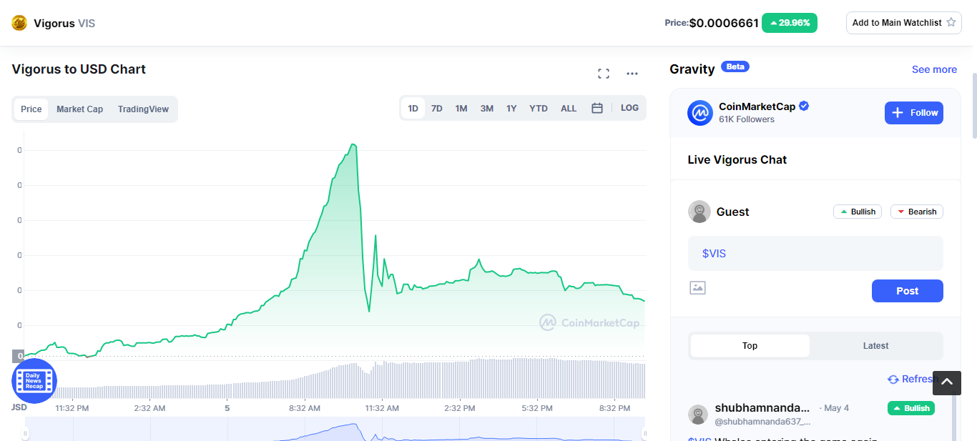Click the chat feed scrollbar

[x=954, y=418]
